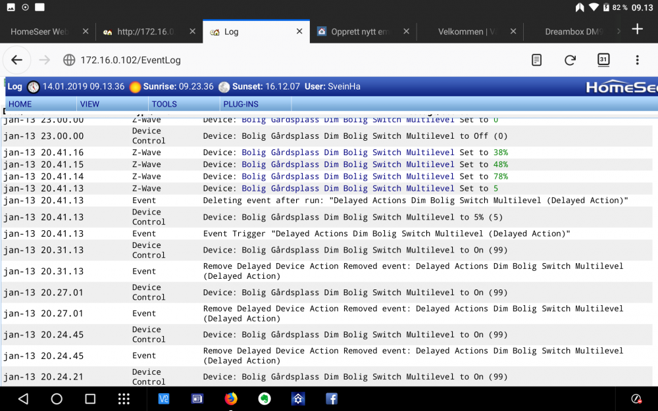
Task: Click the sunset moon icon in the header
Action: [x=224, y=86]
